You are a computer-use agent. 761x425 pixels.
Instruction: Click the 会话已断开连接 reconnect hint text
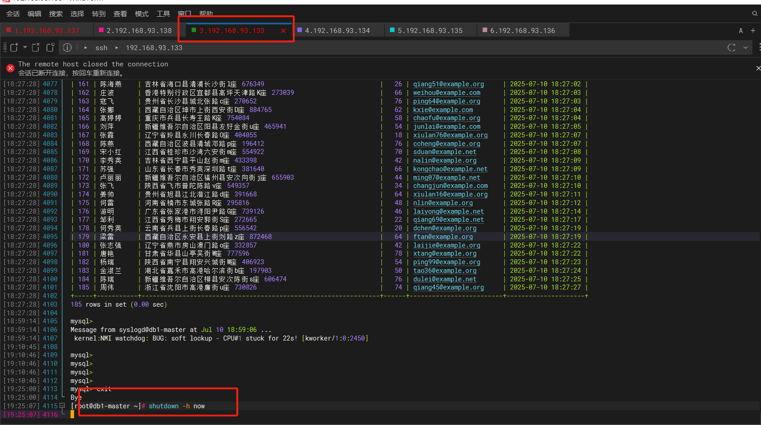tap(71, 73)
